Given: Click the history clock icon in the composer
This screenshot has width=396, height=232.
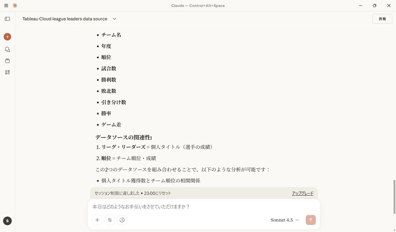Looking at the screenshot, I should (122, 220).
